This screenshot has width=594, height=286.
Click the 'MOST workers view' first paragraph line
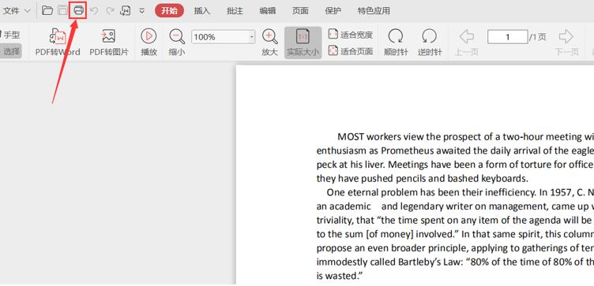coord(465,136)
